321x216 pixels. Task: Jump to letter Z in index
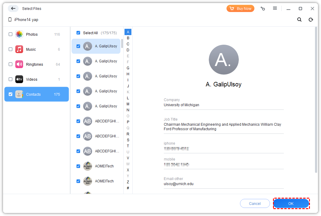(x=128, y=182)
